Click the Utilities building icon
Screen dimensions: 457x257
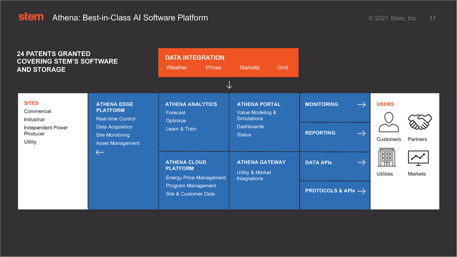pyautogui.click(x=386, y=158)
